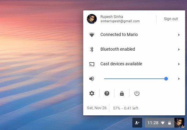
Task: Click the Sign out button
Action: [171, 19]
